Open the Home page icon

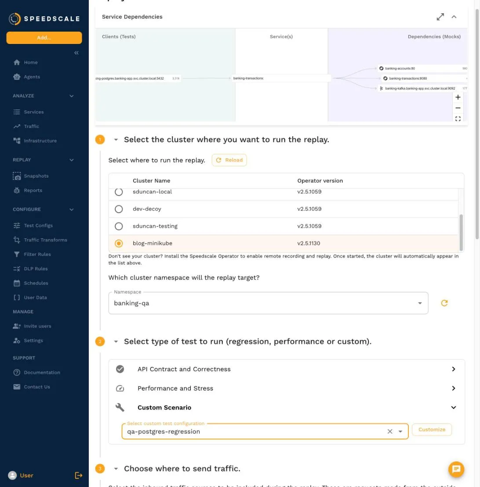click(17, 62)
